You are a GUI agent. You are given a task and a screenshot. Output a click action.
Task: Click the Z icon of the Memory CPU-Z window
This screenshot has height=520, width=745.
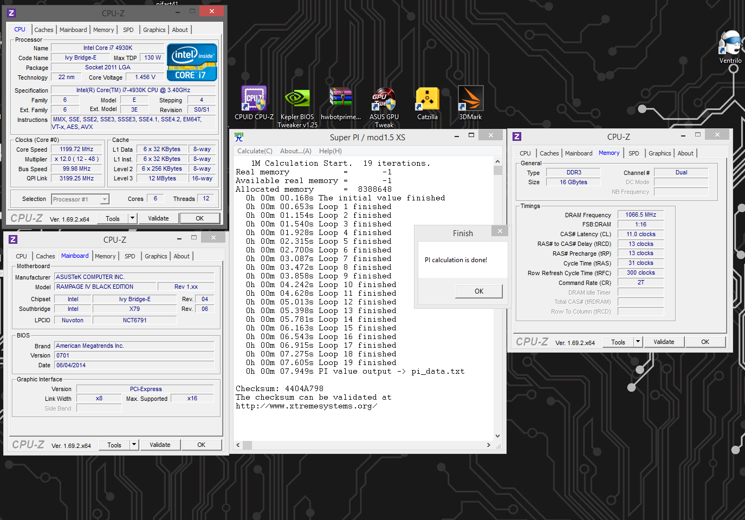tap(517, 136)
